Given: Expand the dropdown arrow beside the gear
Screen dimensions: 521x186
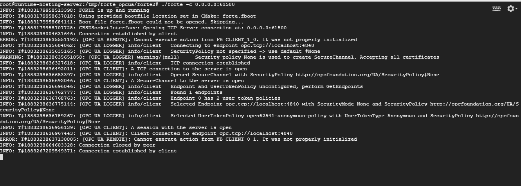Looking at the screenshot, I should coord(516,9).
